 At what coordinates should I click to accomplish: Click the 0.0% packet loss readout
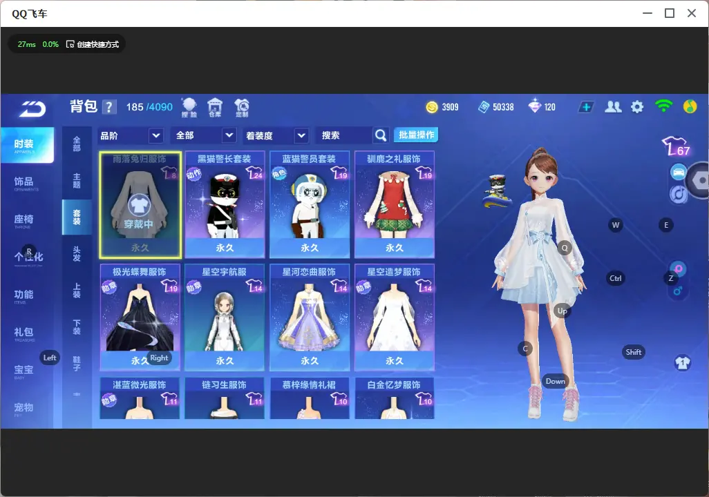click(50, 44)
